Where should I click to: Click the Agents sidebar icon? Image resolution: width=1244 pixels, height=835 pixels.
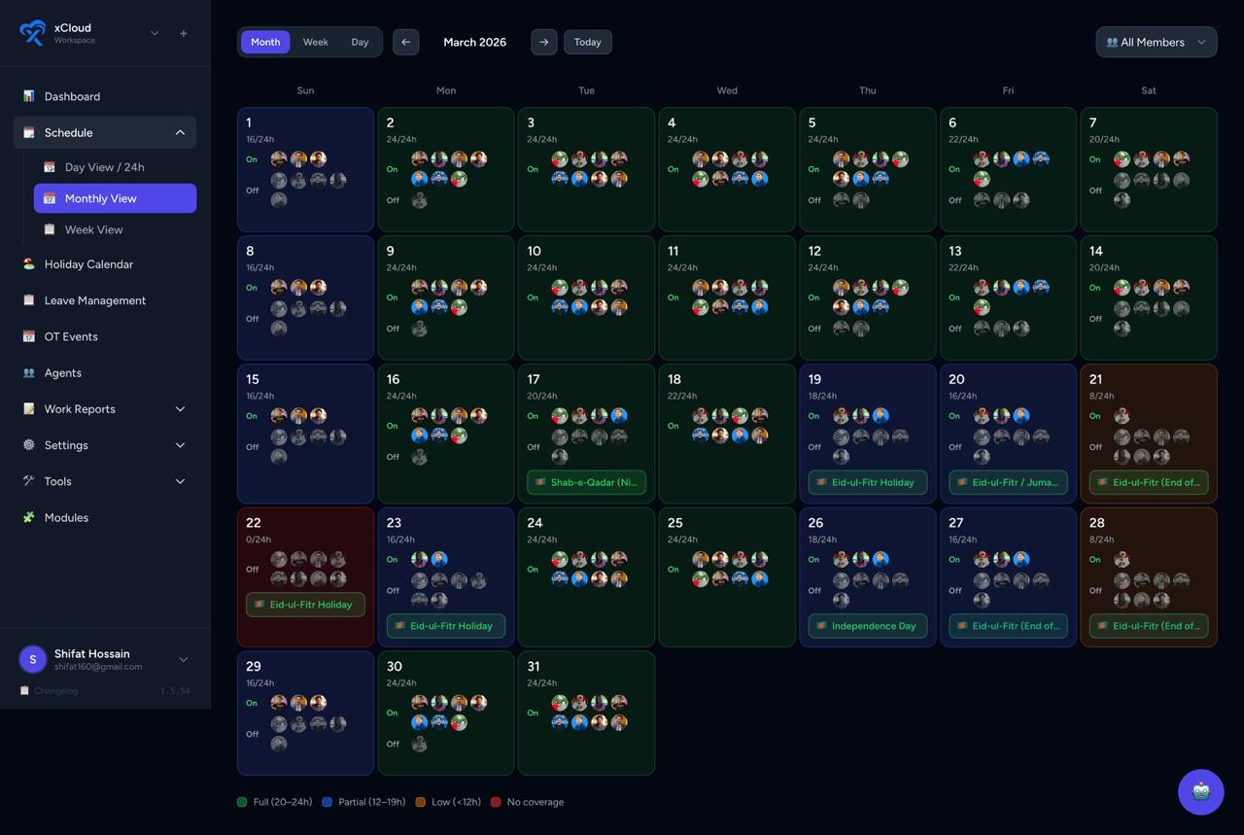(x=28, y=372)
